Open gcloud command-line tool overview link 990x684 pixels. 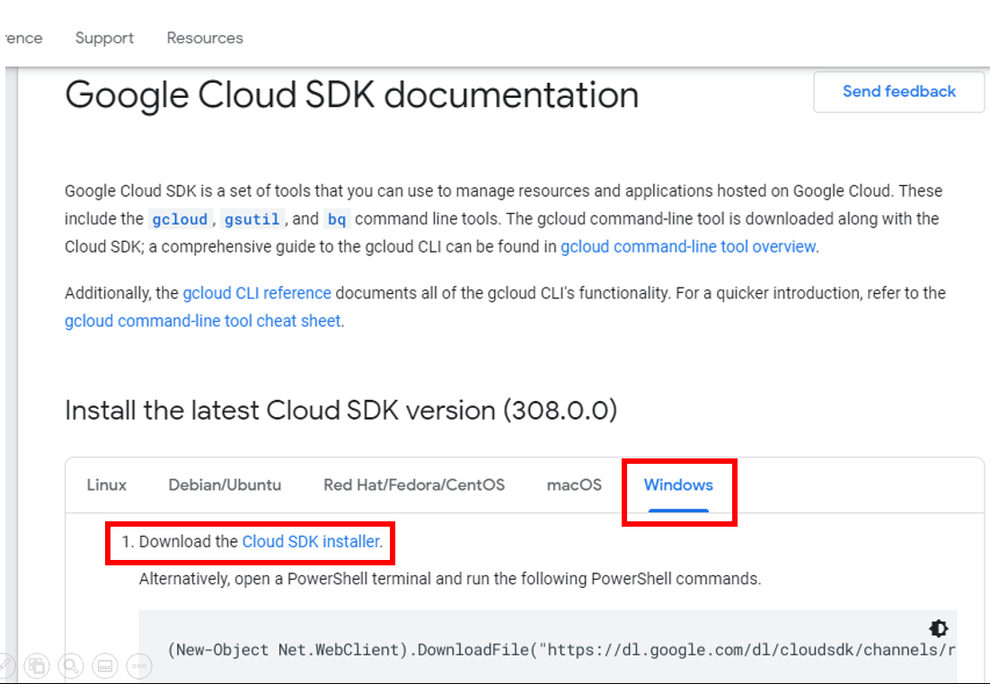pos(688,246)
